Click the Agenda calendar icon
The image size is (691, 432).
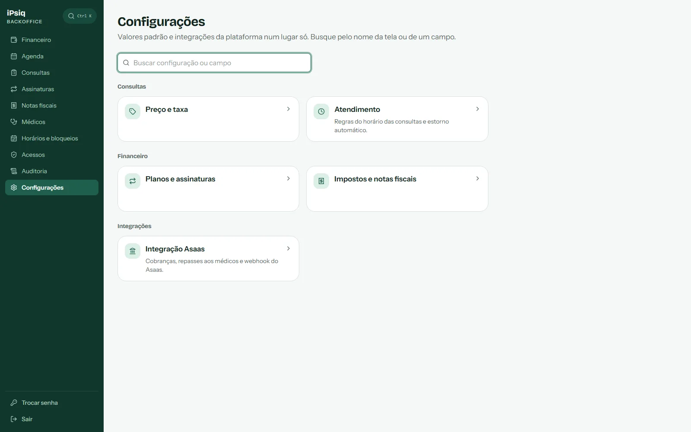tap(14, 56)
